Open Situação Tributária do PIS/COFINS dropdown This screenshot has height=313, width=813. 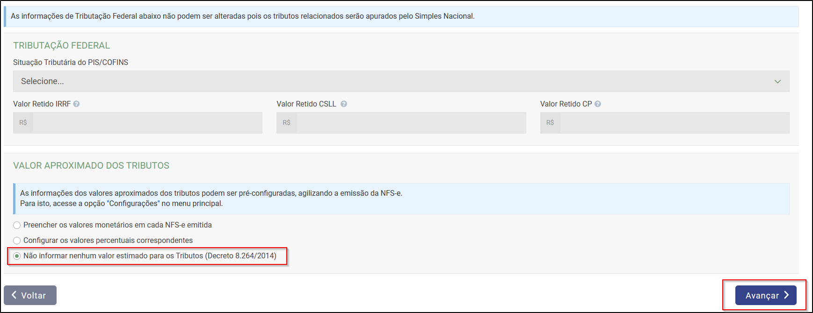[401, 81]
